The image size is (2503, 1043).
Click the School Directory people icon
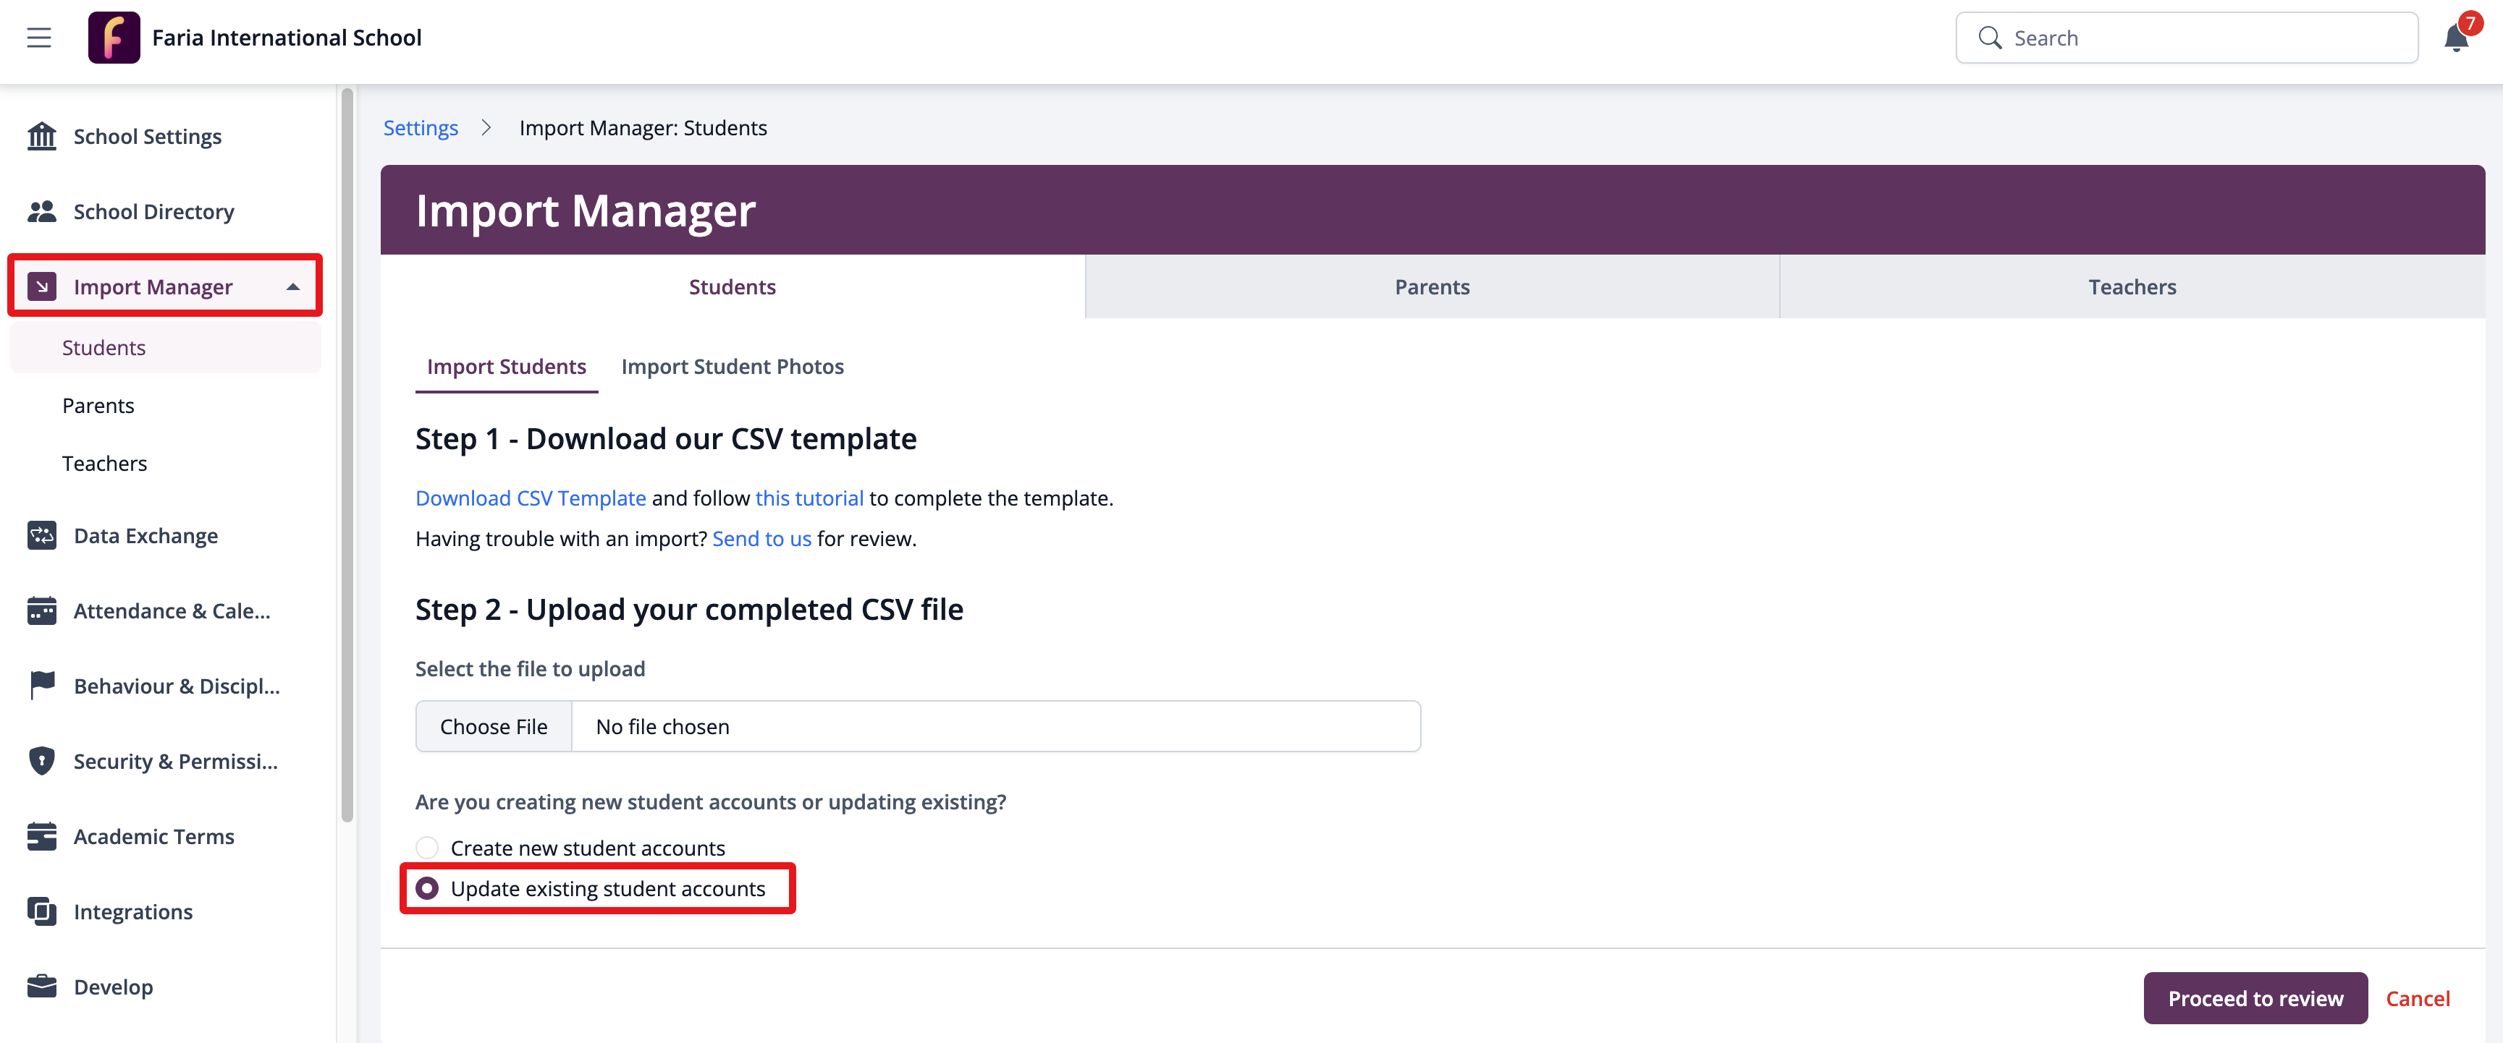[x=42, y=210]
